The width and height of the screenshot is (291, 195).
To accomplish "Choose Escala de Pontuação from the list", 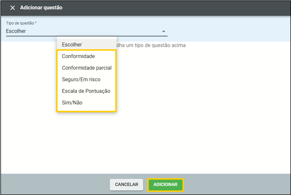I will (86, 91).
